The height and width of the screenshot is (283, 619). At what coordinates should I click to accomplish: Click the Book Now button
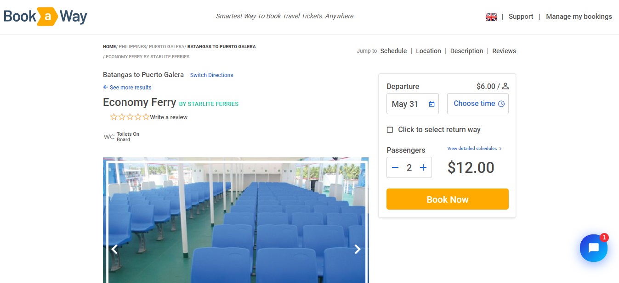pyautogui.click(x=448, y=199)
